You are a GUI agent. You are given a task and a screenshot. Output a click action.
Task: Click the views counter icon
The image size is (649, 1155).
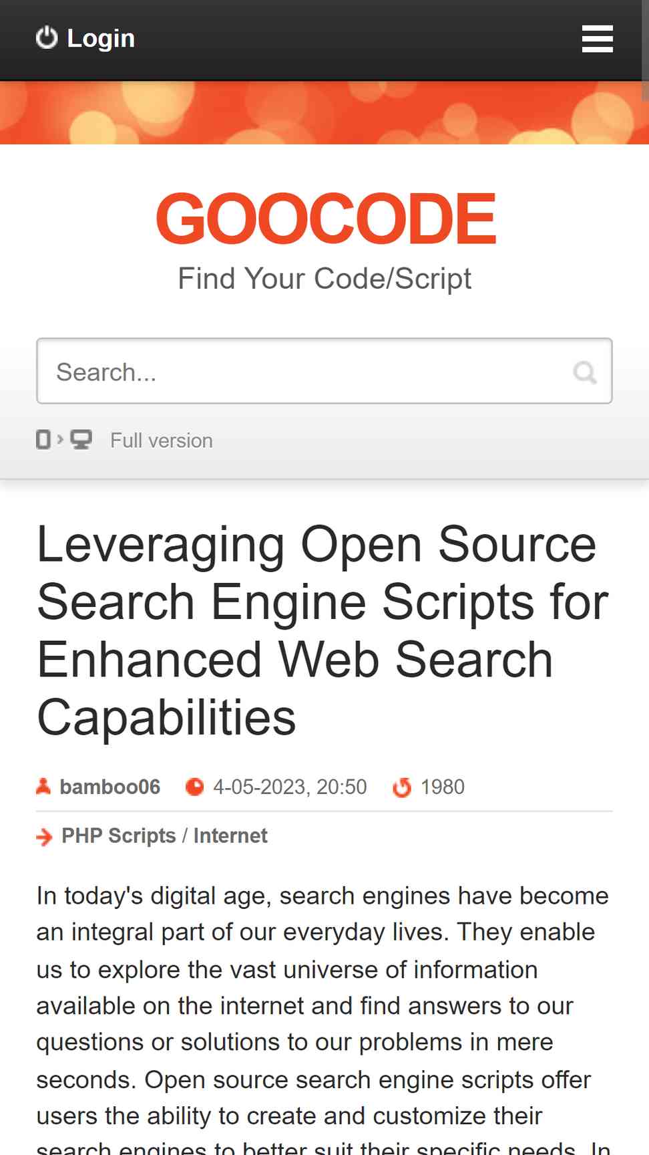coord(402,787)
